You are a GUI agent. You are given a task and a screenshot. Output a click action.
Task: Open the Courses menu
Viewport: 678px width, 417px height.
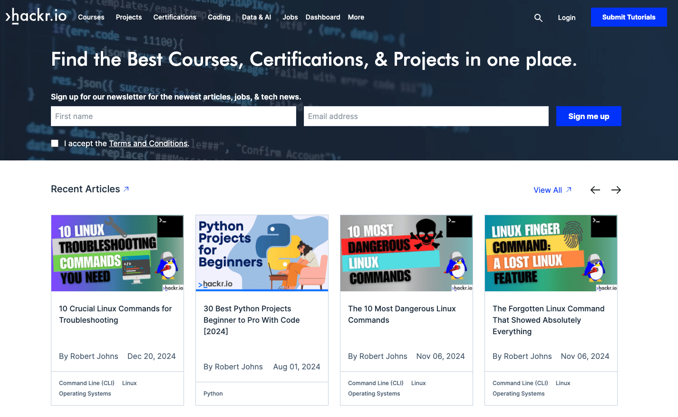click(91, 17)
